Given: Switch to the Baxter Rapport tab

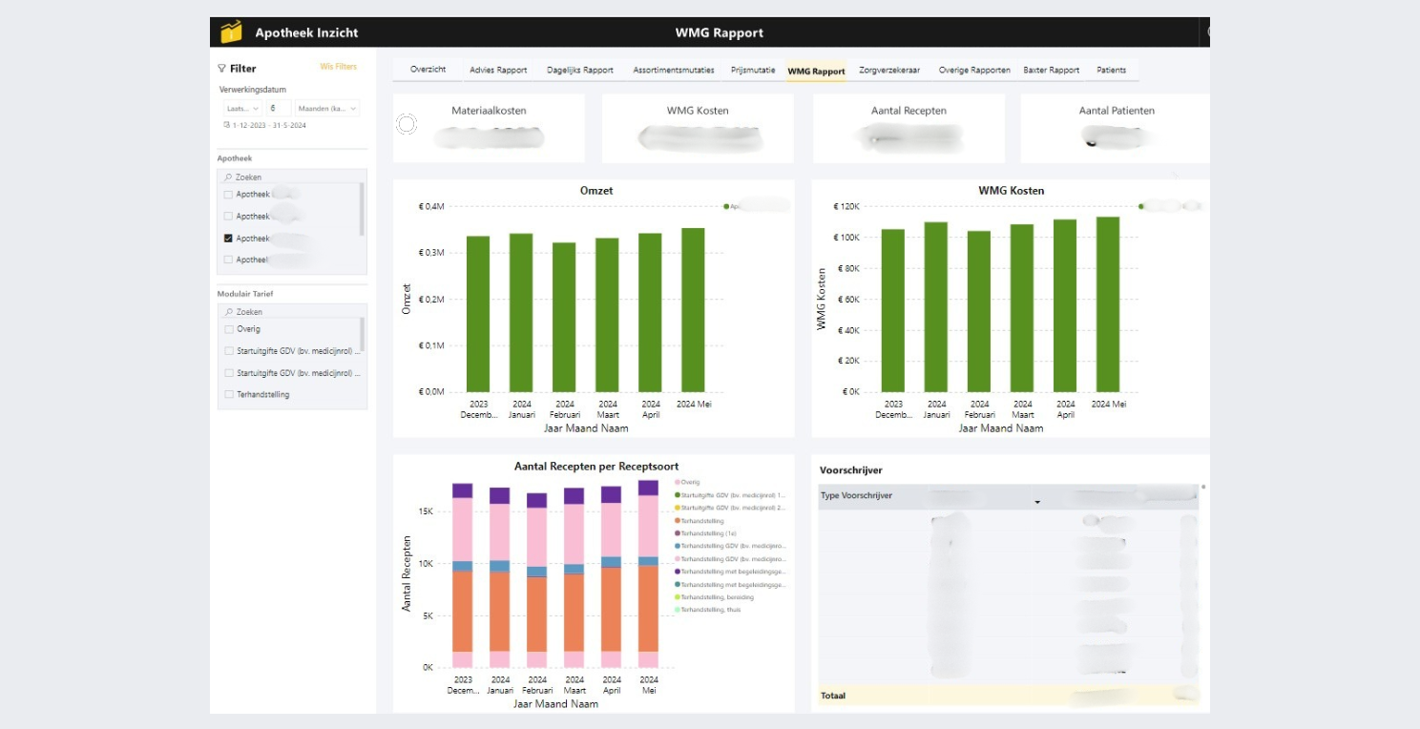Looking at the screenshot, I should click(x=1051, y=70).
